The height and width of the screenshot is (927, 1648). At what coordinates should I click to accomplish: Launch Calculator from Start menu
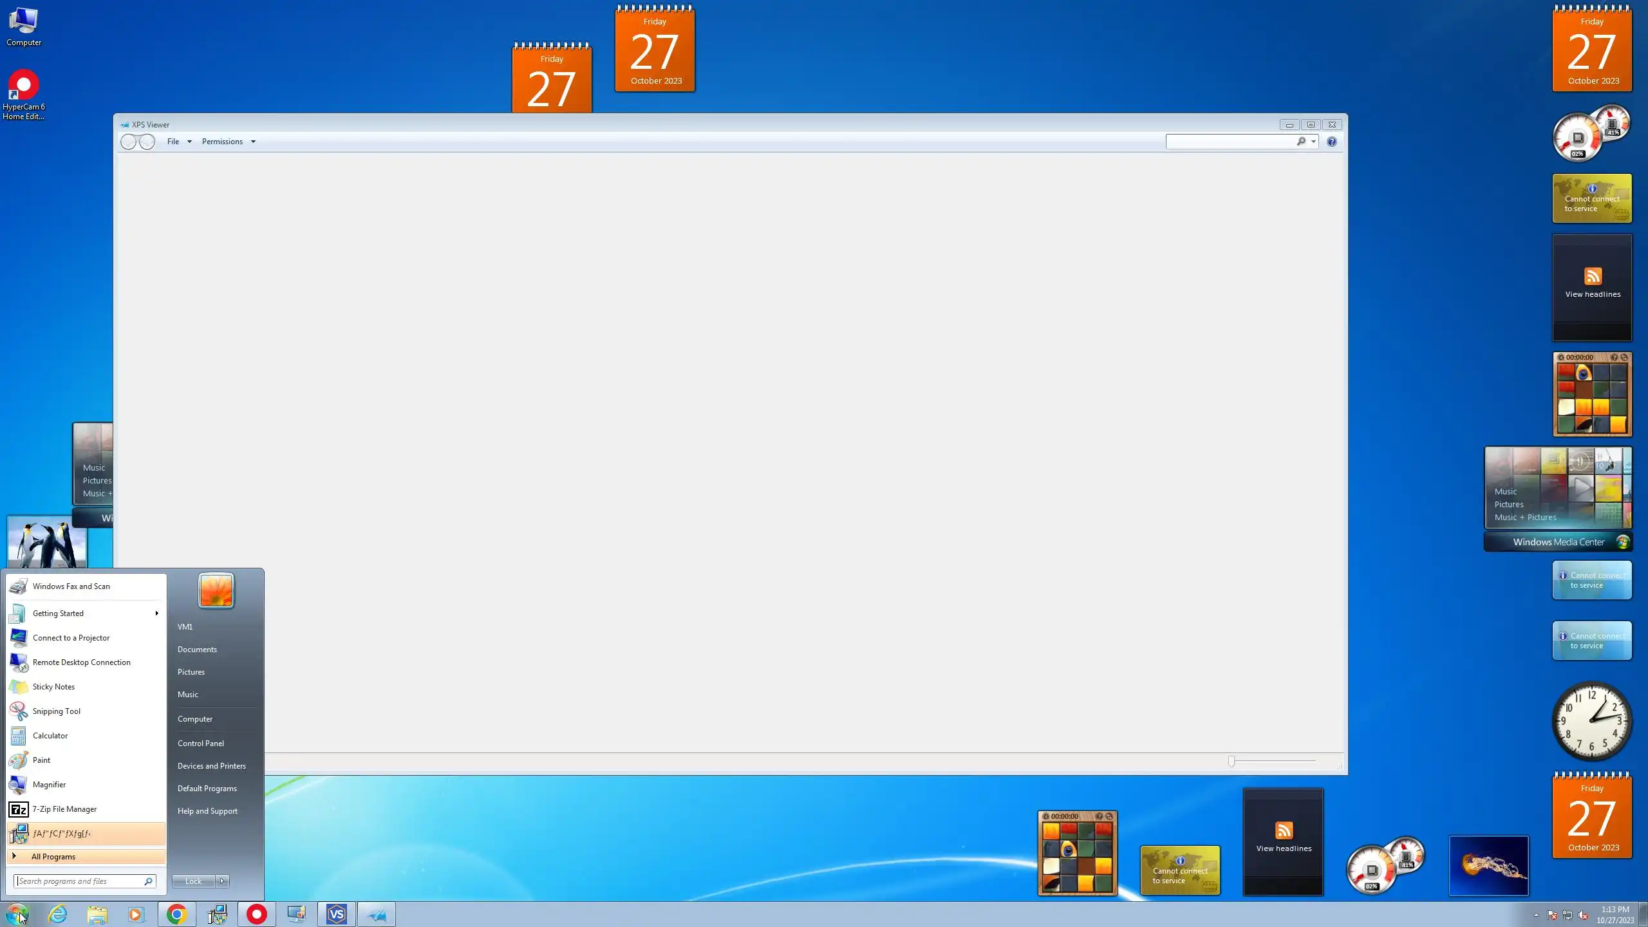[50, 736]
